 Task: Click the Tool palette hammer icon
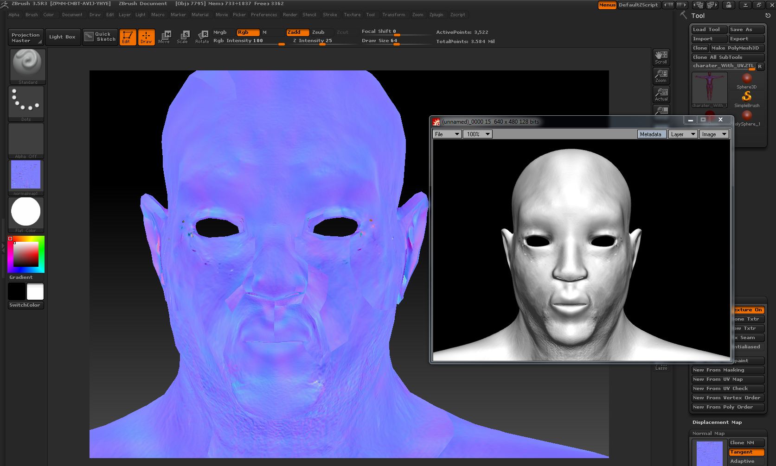coord(683,15)
